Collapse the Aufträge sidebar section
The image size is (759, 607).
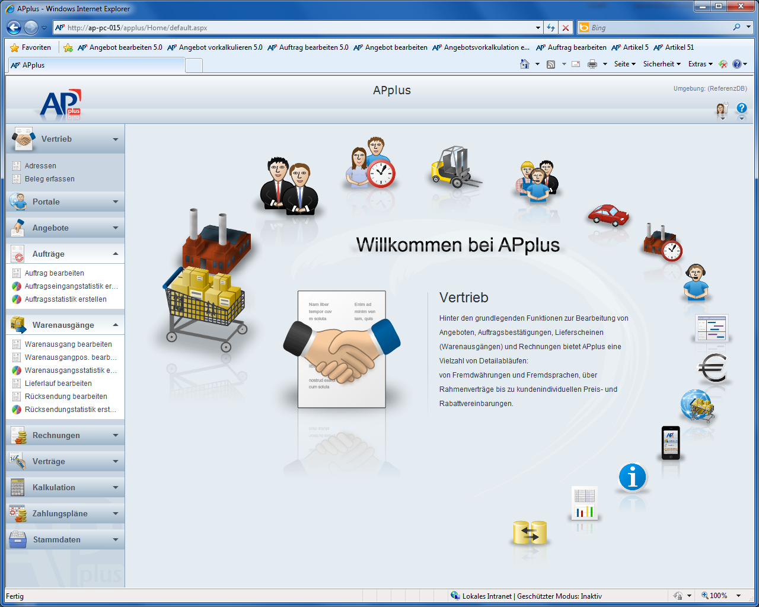(x=115, y=254)
